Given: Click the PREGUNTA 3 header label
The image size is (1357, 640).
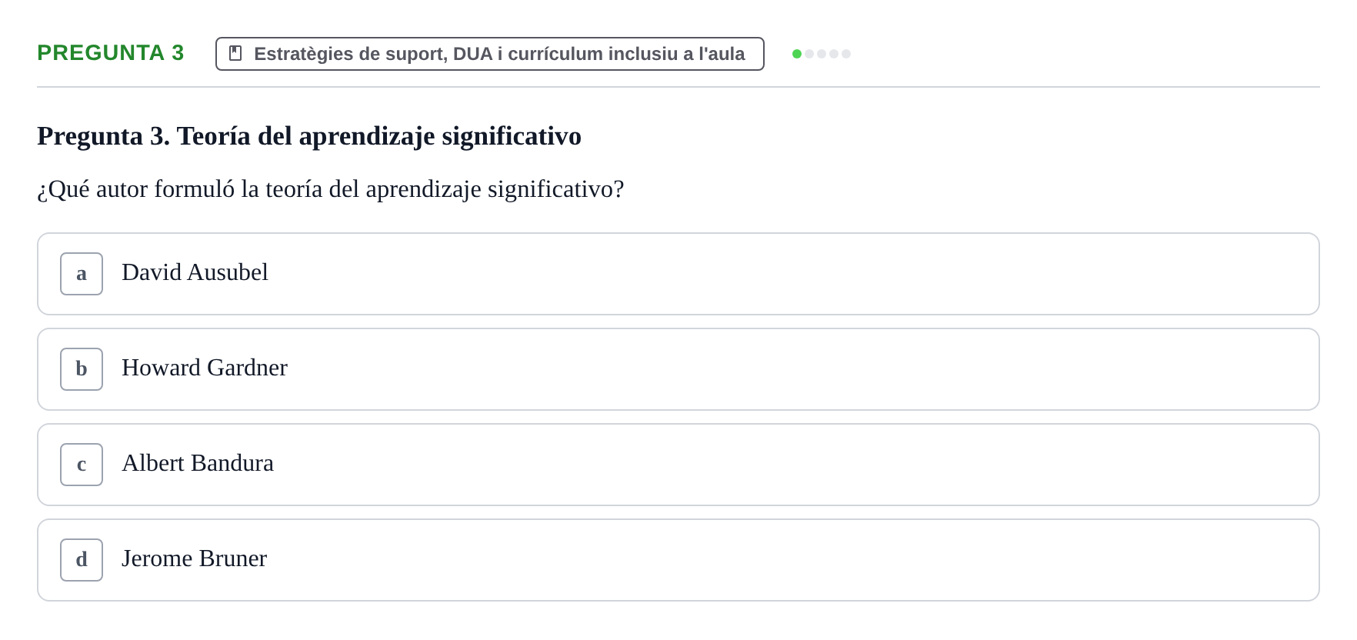Looking at the screenshot, I should 111,52.
